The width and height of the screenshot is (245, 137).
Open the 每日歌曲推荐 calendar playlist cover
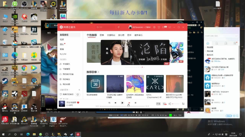coord(95,84)
